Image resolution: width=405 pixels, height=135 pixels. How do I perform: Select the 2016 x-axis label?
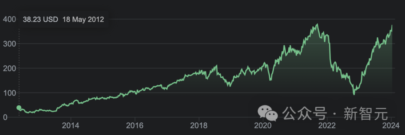point(135,126)
